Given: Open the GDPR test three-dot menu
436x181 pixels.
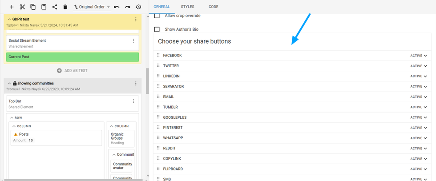Looking at the screenshot, I should [x=136, y=20].
